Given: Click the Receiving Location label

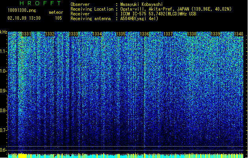Looking at the screenshot, I should click(x=92, y=9).
